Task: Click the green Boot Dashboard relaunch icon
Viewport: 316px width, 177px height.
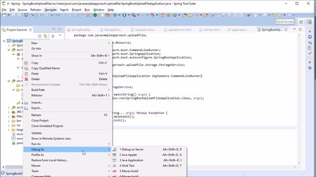Action: [x=95, y=15]
